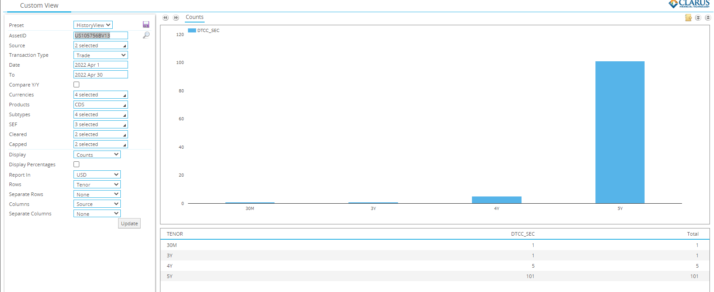Click the fast-forward double-right arrow icon
This screenshot has width=714, height=292.
pyautogui.click(x=176, y=18)
